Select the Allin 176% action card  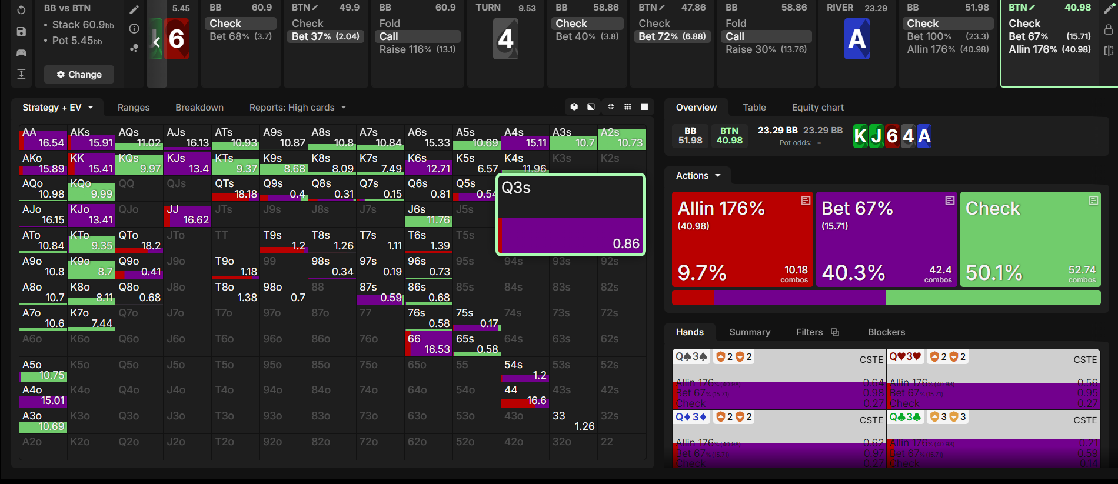click(x=742, y=239)
